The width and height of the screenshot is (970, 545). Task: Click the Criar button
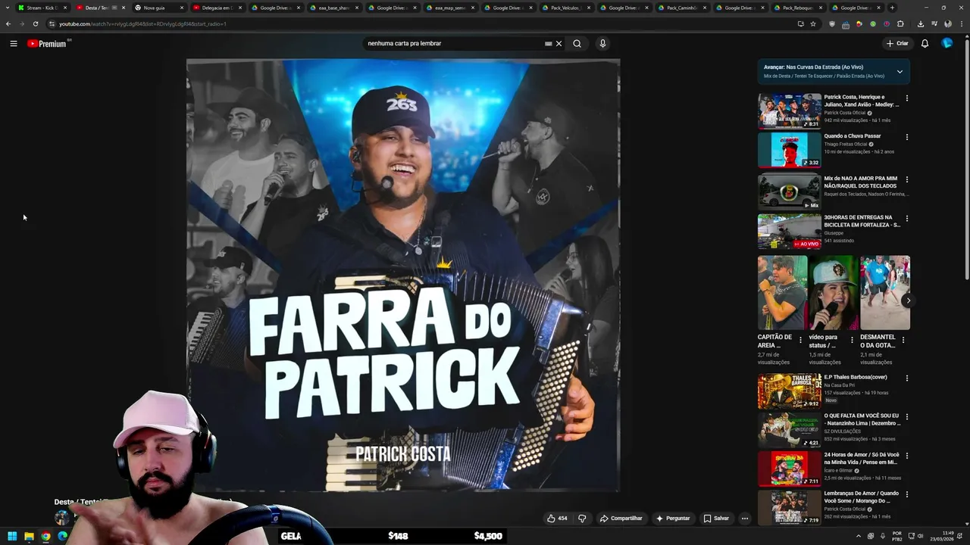(897, 43)
